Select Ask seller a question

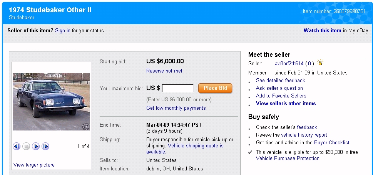point(279,88)
